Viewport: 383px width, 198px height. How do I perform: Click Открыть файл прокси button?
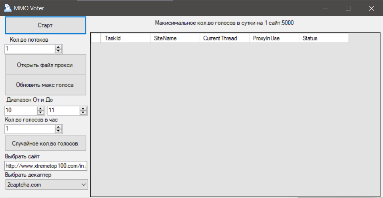[x=45, y=65]
